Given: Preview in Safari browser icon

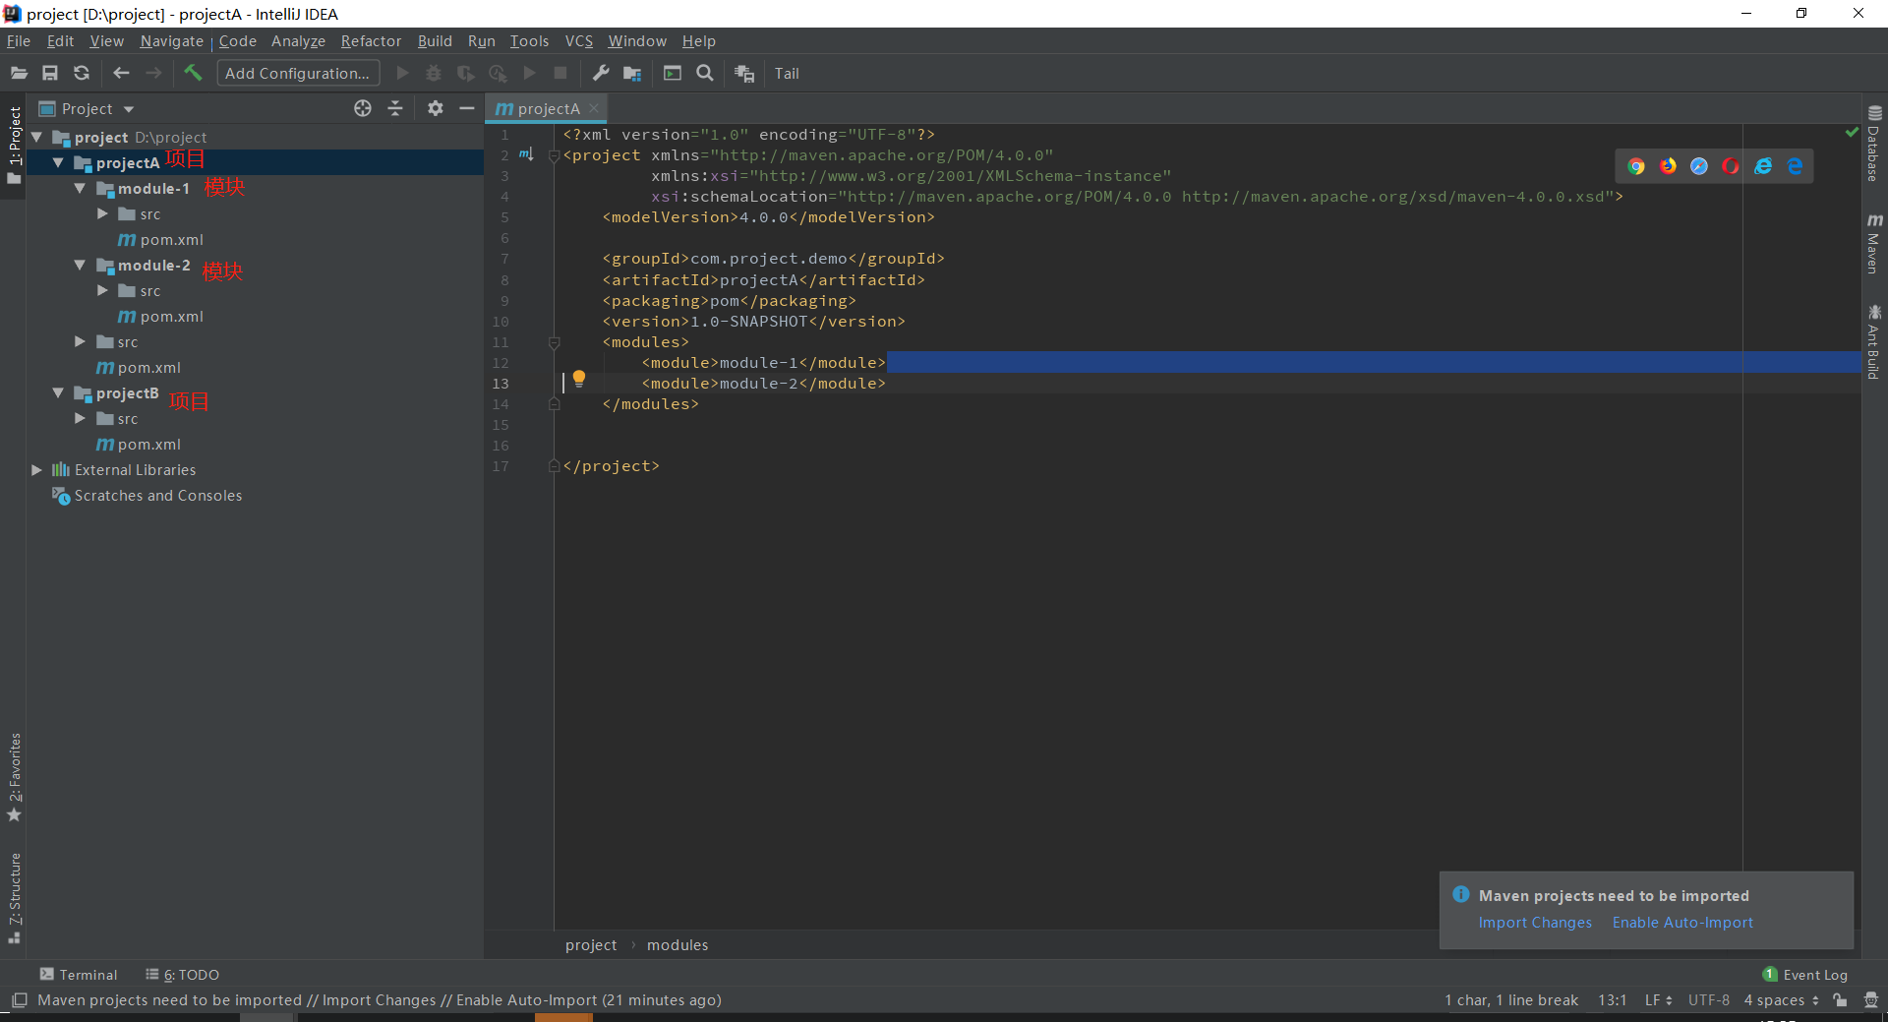Looking at the screenshot, I should (x=1699, y=166).
